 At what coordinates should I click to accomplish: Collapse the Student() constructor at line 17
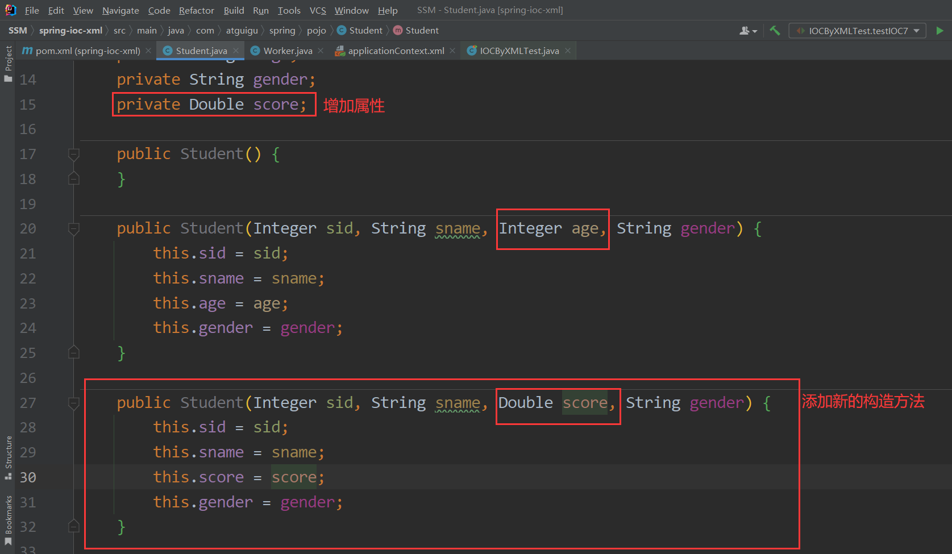pyautogui.click(x=74, y=154)
